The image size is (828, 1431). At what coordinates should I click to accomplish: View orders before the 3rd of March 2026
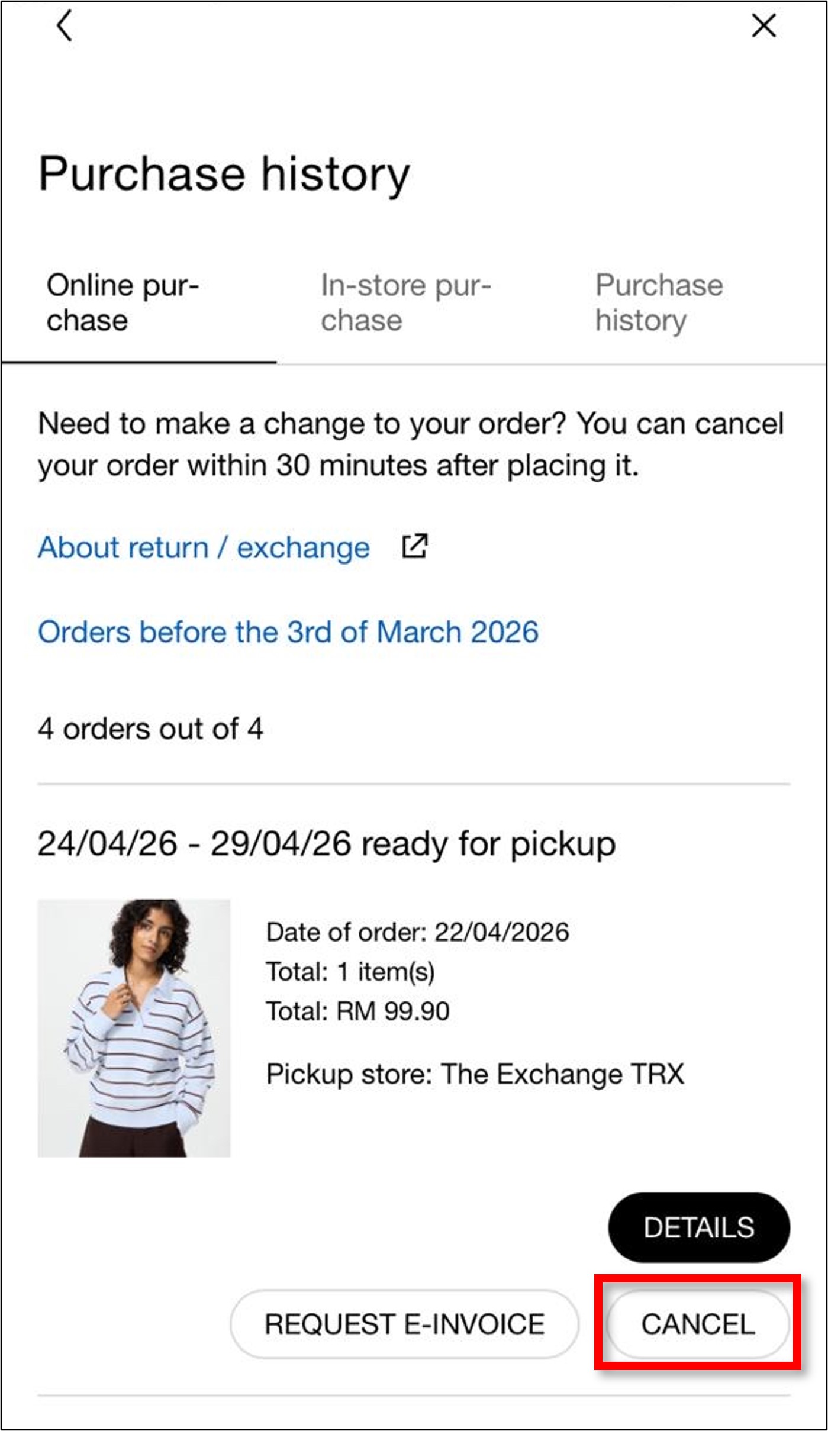click(288, 632)
